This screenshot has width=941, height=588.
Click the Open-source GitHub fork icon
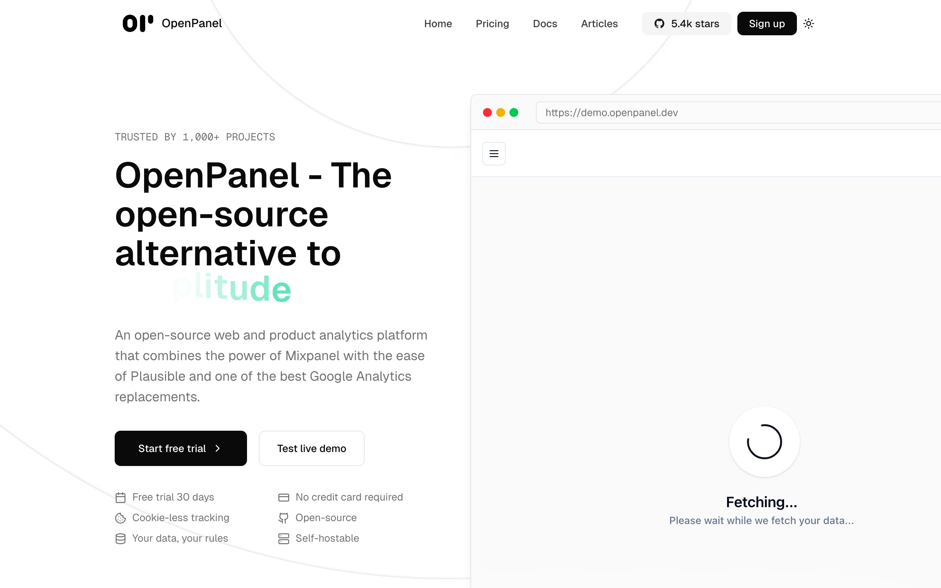pos(283,518)
